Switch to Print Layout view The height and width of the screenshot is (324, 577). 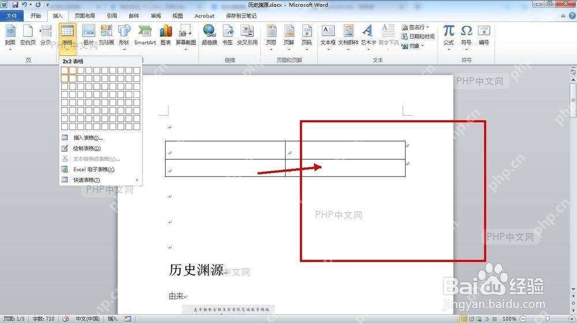pyautogui.click(x=464, y=319)
